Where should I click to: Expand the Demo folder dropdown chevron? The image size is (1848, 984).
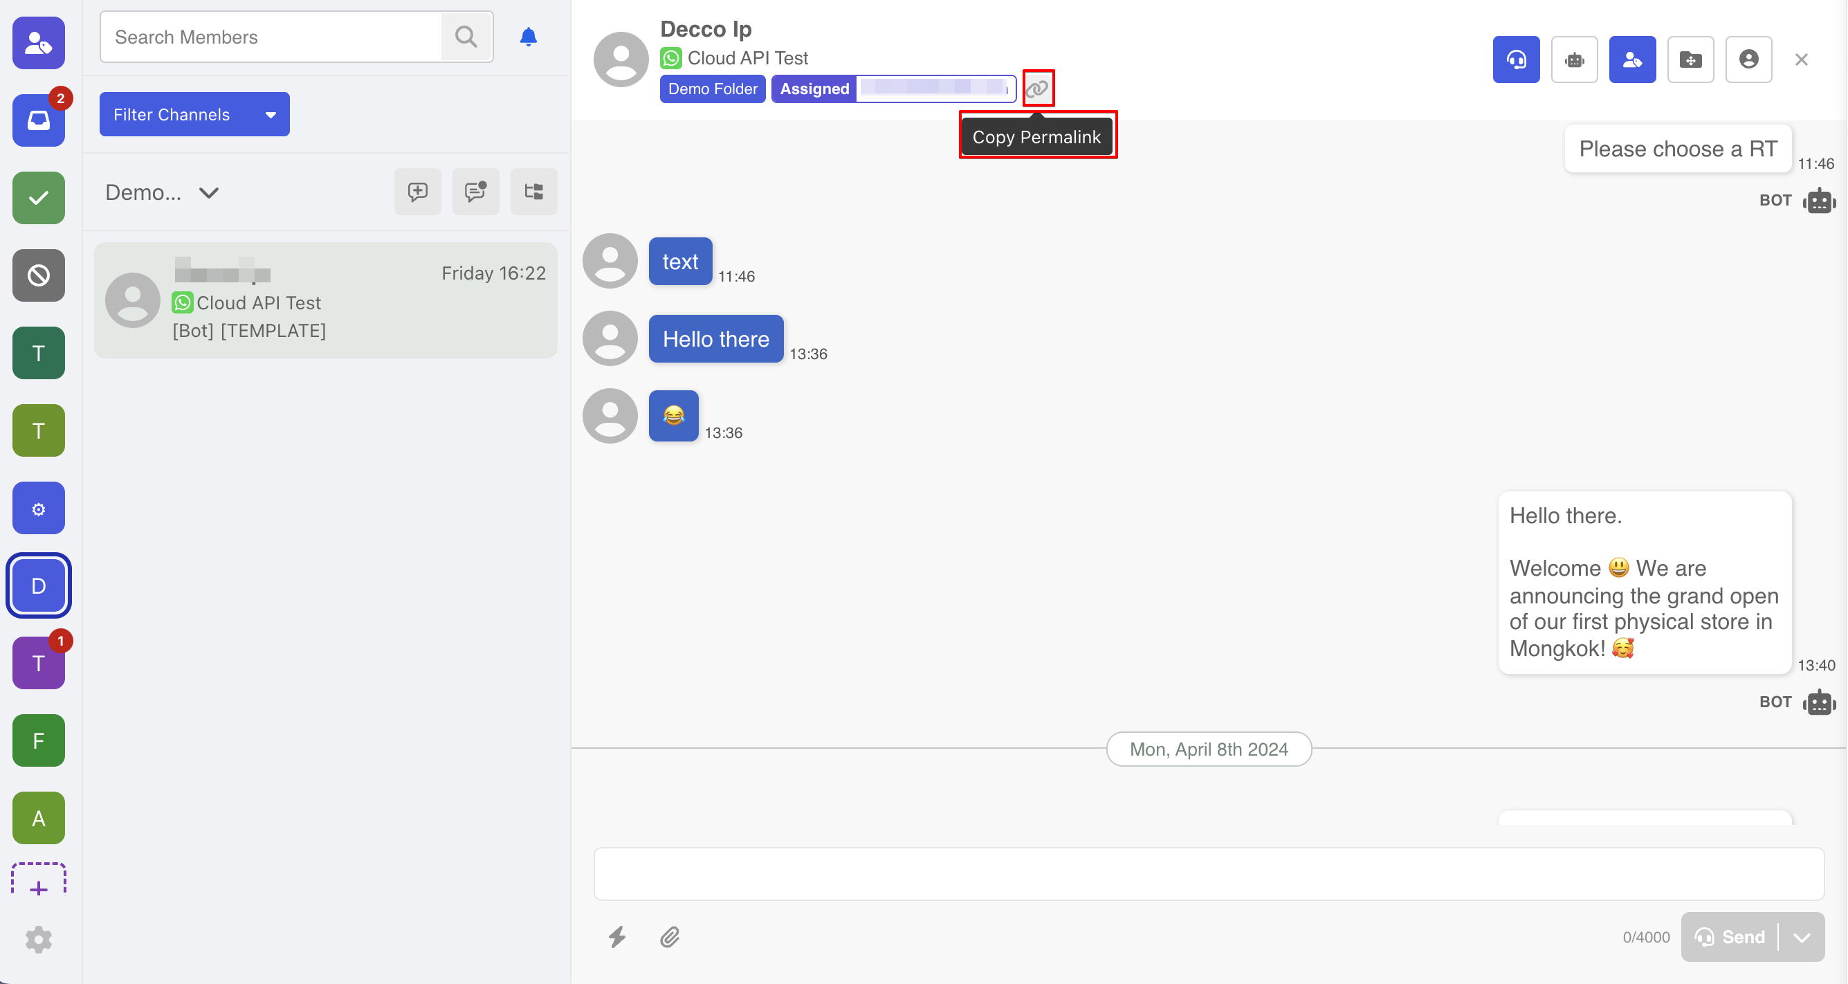209,192
